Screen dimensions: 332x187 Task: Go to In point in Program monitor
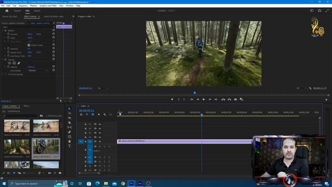point(191,99)
